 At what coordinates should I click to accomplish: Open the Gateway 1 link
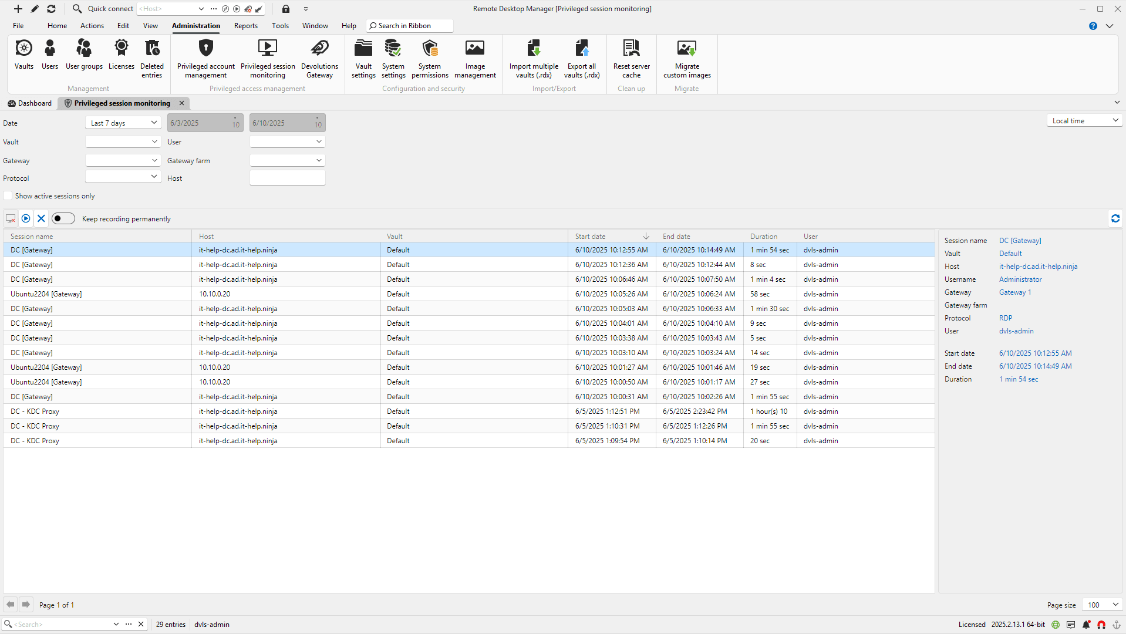(1014, 292)
